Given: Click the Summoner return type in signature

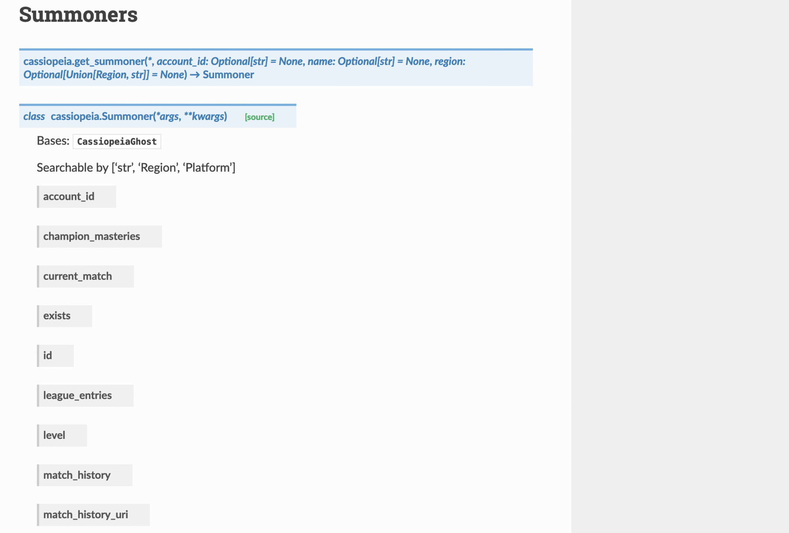Looking at the screenshot, I should point(228,75).
